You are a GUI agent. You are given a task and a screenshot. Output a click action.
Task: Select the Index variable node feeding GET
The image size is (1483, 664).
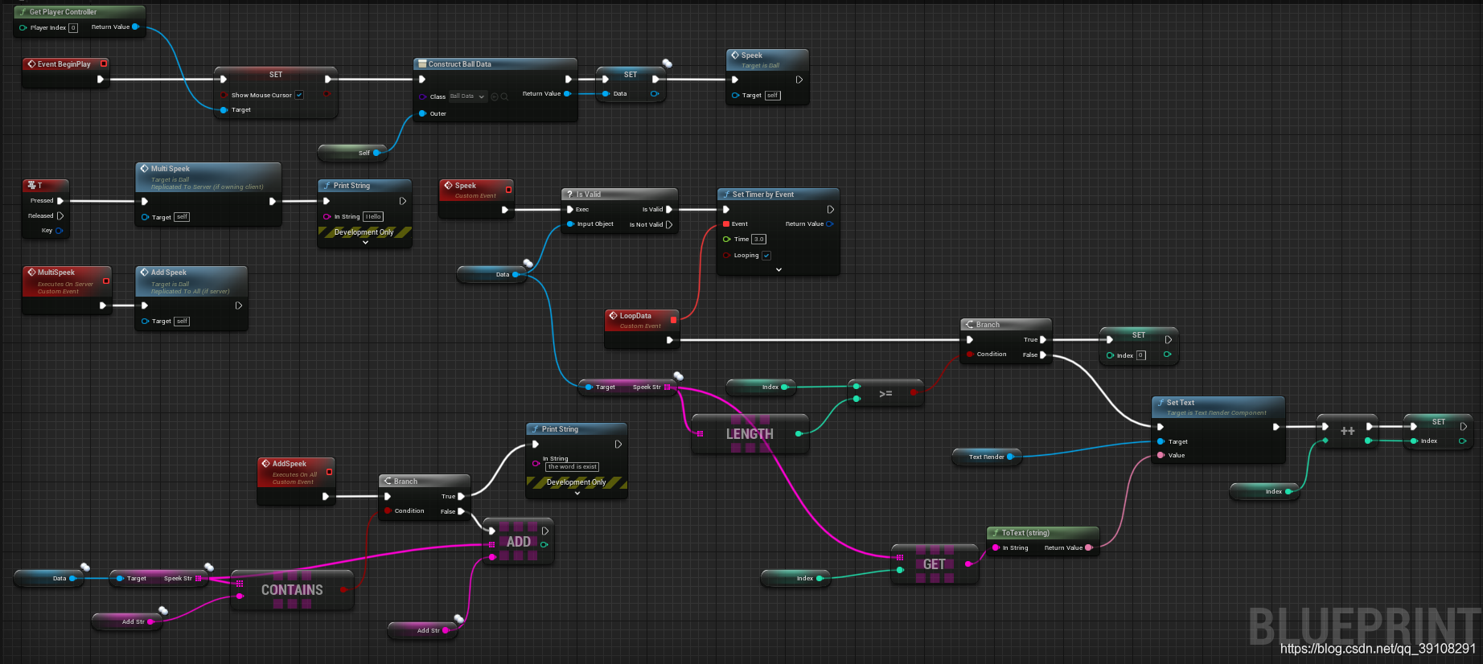click(x=795, y=578)
